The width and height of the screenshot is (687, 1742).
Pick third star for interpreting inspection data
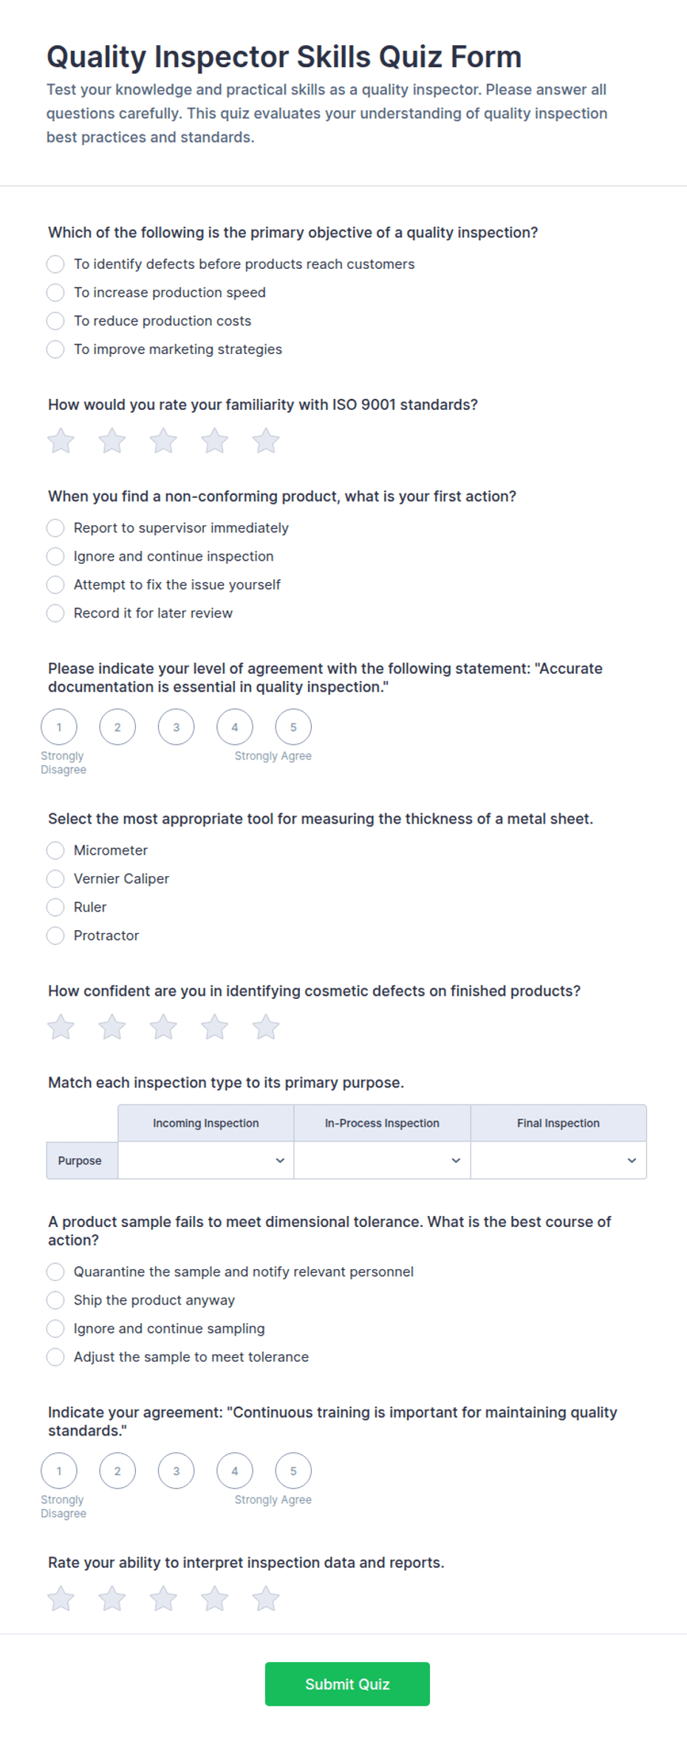[163, 1599]
